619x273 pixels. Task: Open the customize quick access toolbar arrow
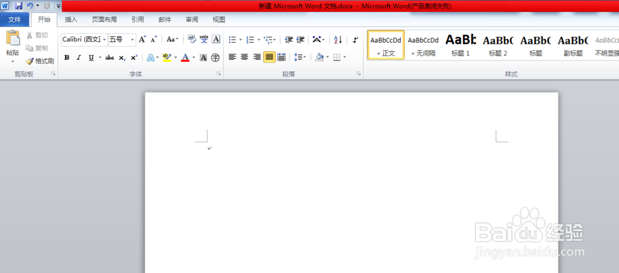tap(58, 6)
